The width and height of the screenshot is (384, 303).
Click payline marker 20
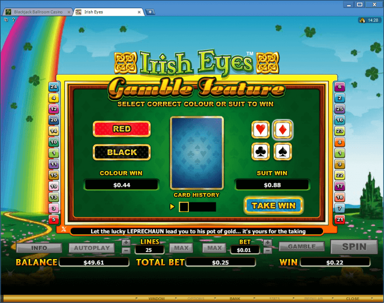pyautogui.click(x=54, y=120)
